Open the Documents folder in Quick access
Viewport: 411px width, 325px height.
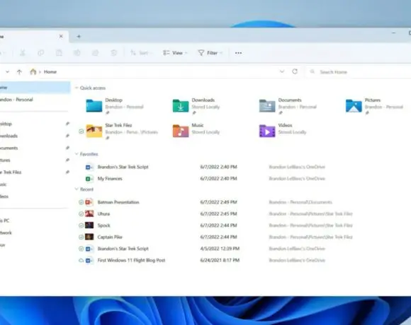tap(288, 106)
